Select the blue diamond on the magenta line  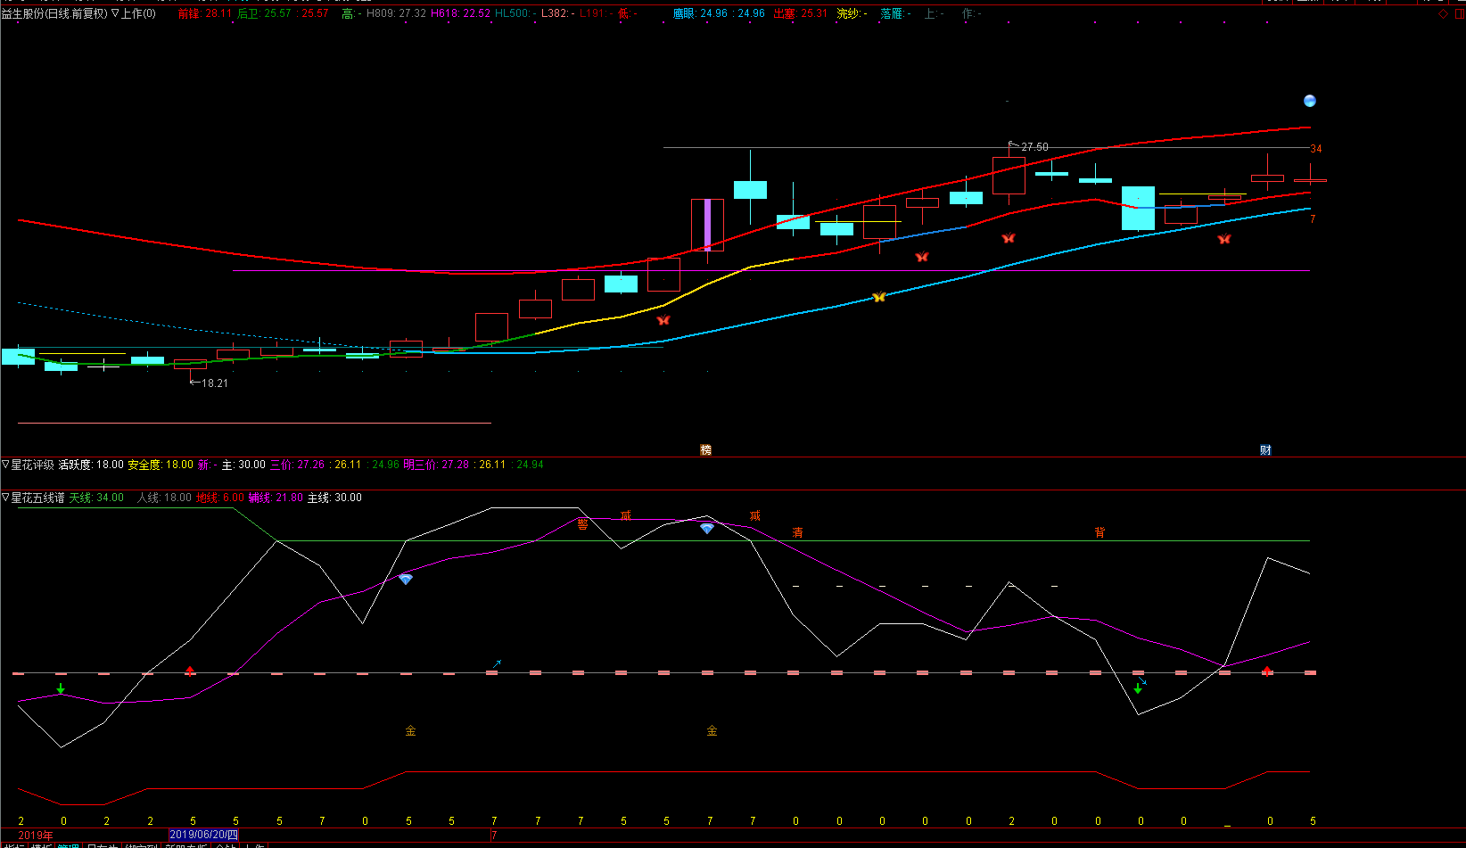pyautogui.click(x=406, y=579)
